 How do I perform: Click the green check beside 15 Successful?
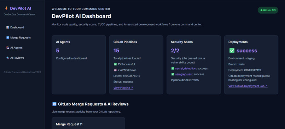115,64
